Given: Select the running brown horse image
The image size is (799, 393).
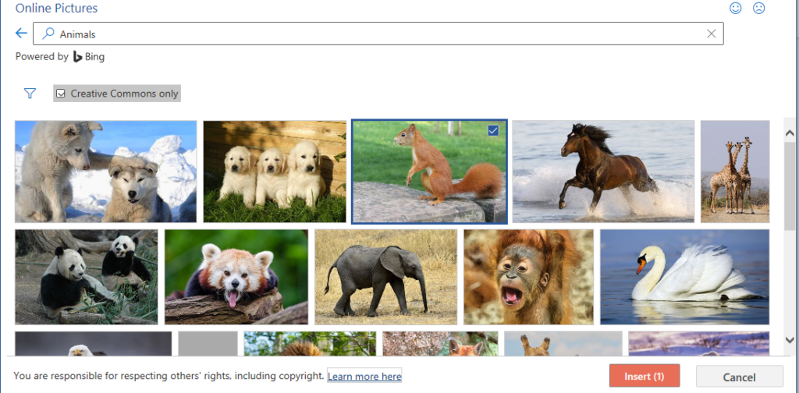Looking at the screenshot, I should (603, 172).
